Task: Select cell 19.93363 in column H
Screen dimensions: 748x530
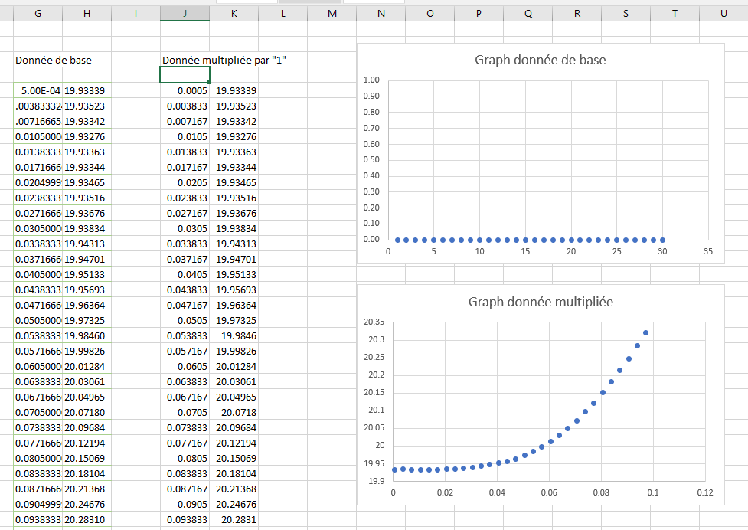Action: click(x=87, y=152)
